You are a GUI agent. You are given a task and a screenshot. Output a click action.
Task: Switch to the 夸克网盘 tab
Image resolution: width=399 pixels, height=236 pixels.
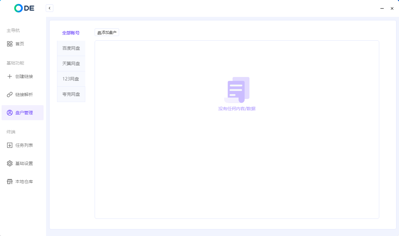[71, 94]
